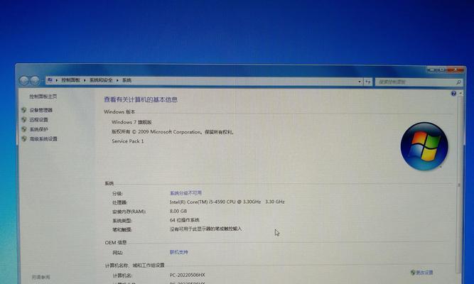Click the 系统分级不可用 rating link
Image resolution: width=474 pixels, height=284 pixels.
point(185,193)
